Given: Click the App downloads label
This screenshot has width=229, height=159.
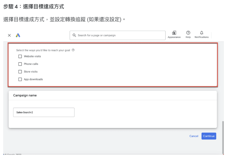Looking at the screenshot, I should [33, 79].
